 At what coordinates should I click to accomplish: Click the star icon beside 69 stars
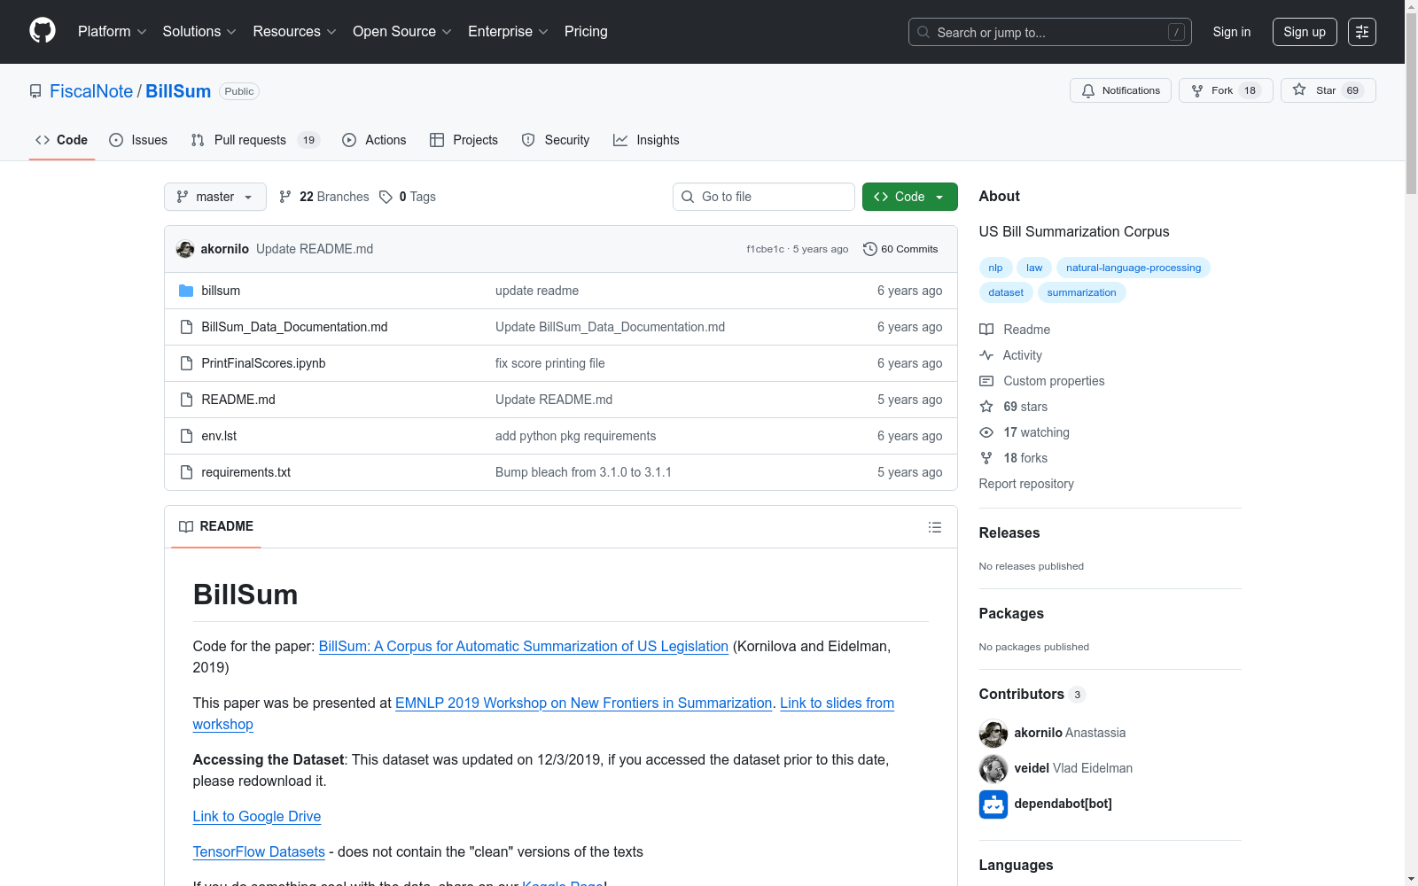tap(986, 407)
